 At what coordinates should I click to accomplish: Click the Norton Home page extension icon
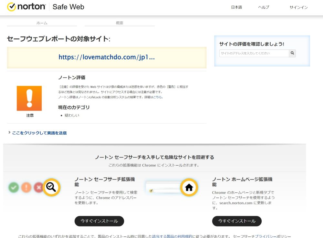[189, 187]
